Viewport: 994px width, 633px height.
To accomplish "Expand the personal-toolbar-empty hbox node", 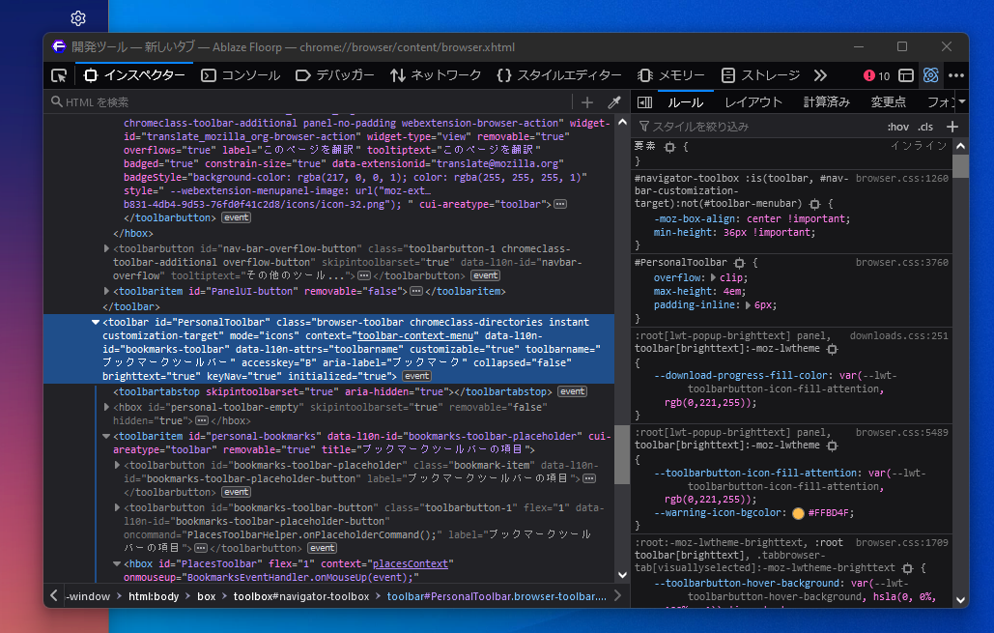I will tap(106, 407).
